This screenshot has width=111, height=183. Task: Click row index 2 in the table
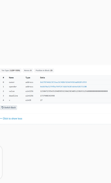[3, 91]
